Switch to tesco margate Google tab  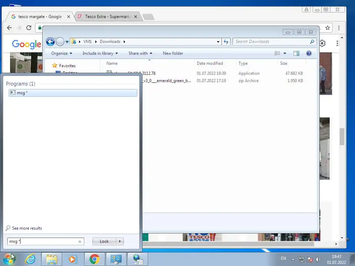click(x=40, y=17)
